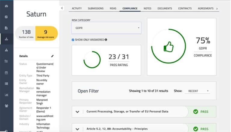Open the Risk Category GDPR dropdown
The width and height of the screenshot is (231, 132).
[106, 28]
